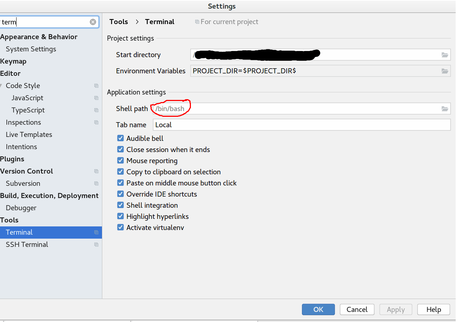Open the Start directory folder browser
This screenshot has width=469, height=322.
point(445,55)
